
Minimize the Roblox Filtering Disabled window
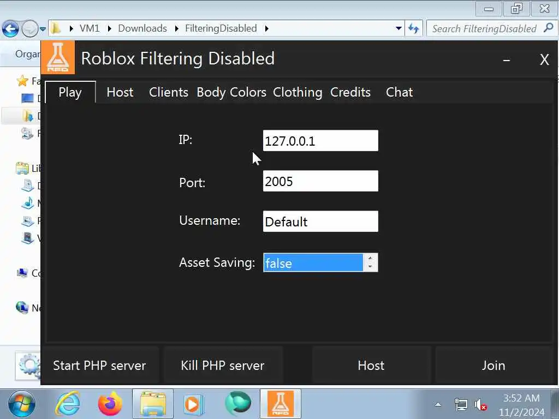[x=506, y=60]
